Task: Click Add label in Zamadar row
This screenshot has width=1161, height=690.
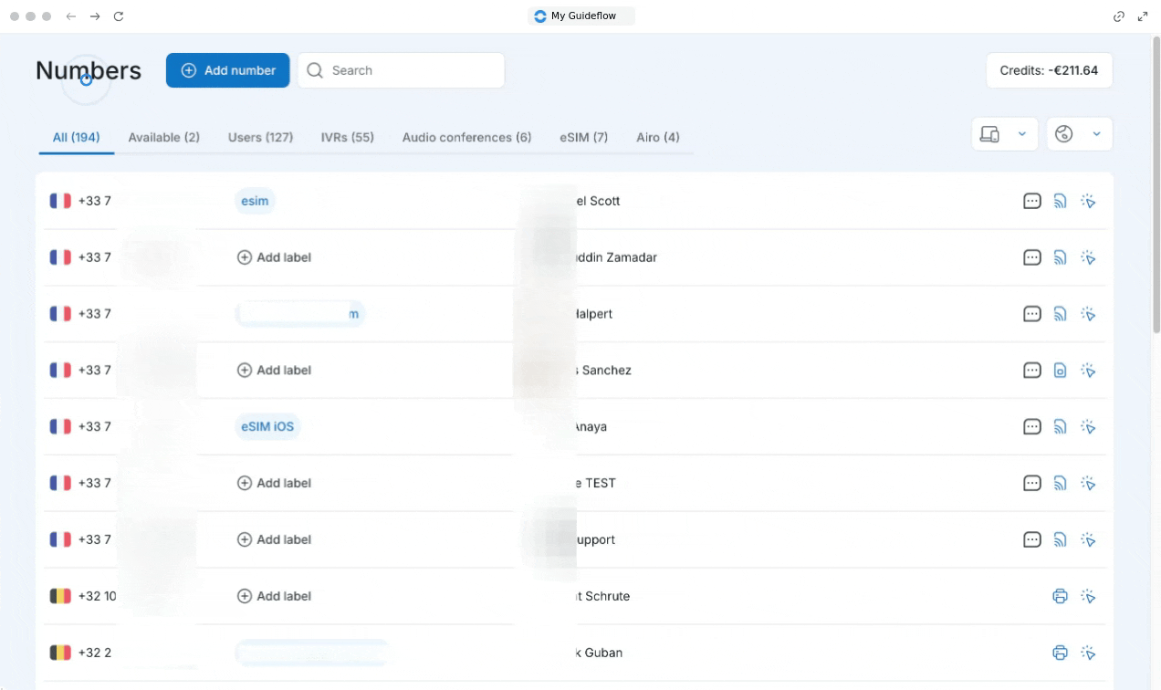Action: pyautogui.click(x=274, y=257)
